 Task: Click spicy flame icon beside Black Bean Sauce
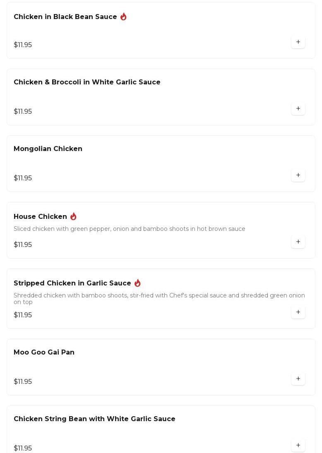[x=123, y=17]
